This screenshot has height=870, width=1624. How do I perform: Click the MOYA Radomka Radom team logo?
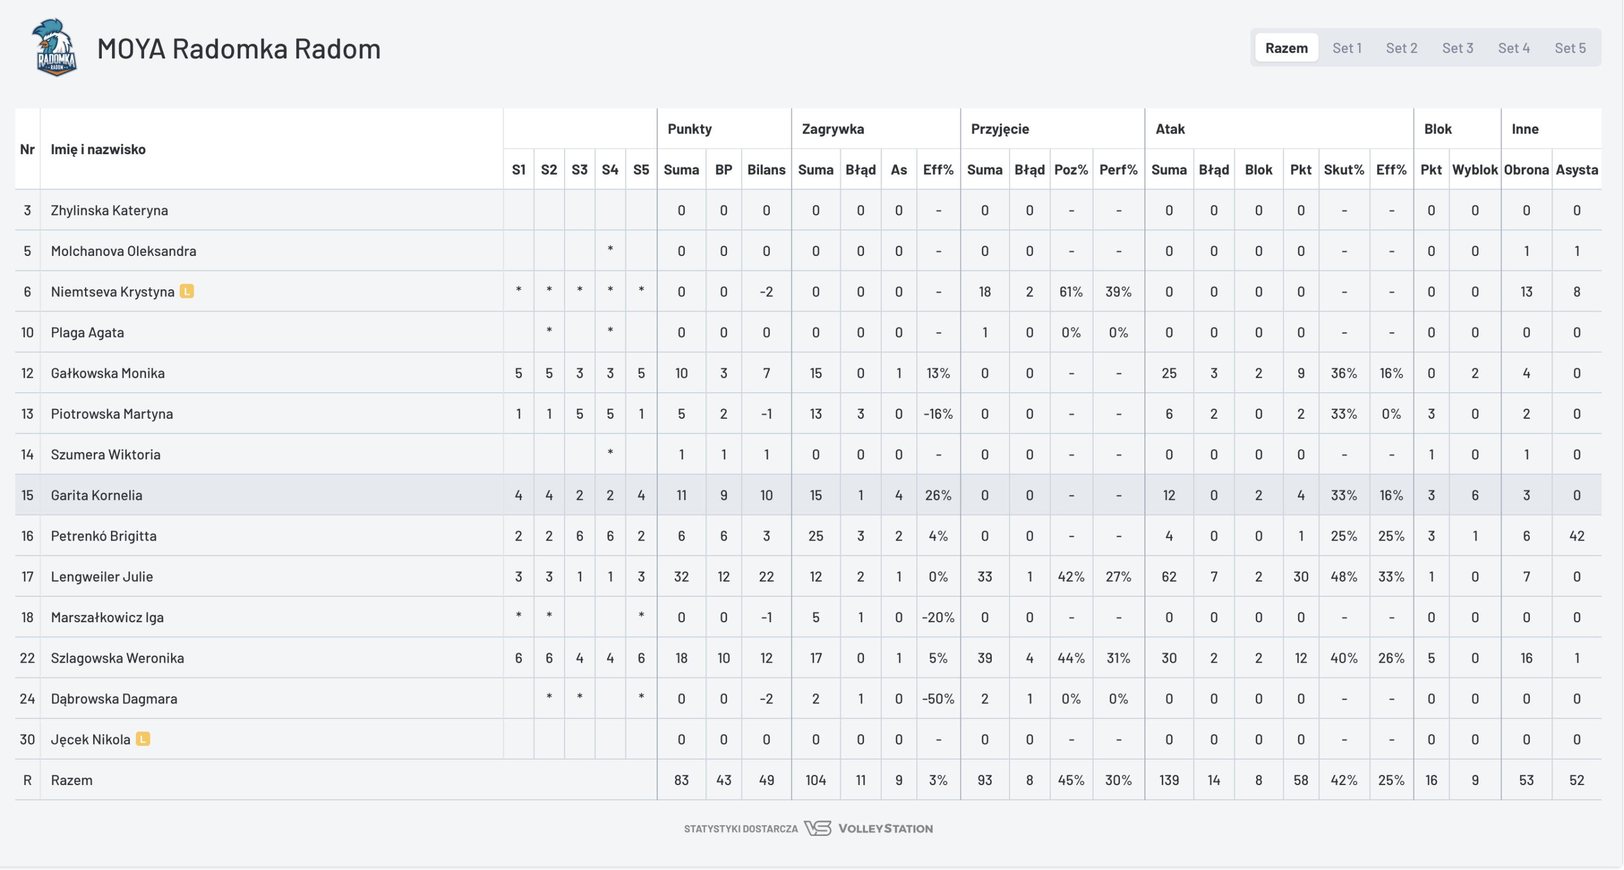[55, 48]
